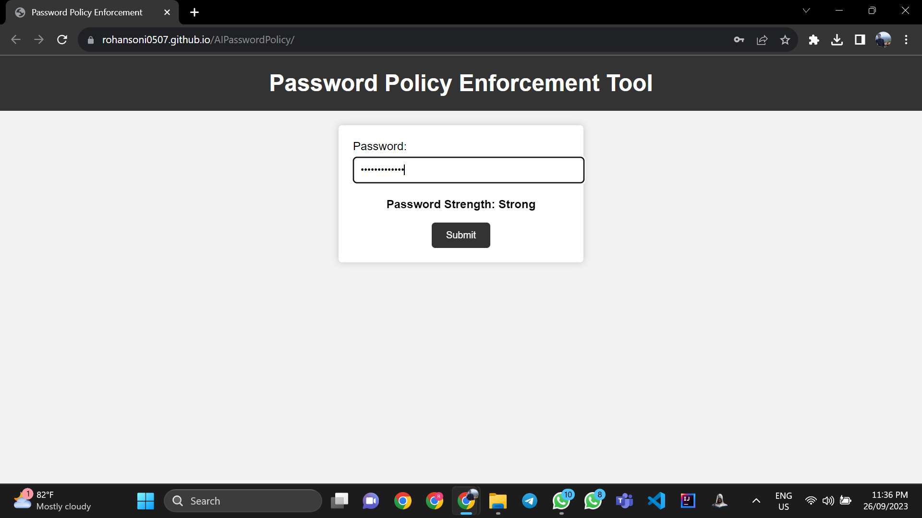Open Telegram from the taskbar
Viewport: 922px width, 518px height.
(530, 501)
